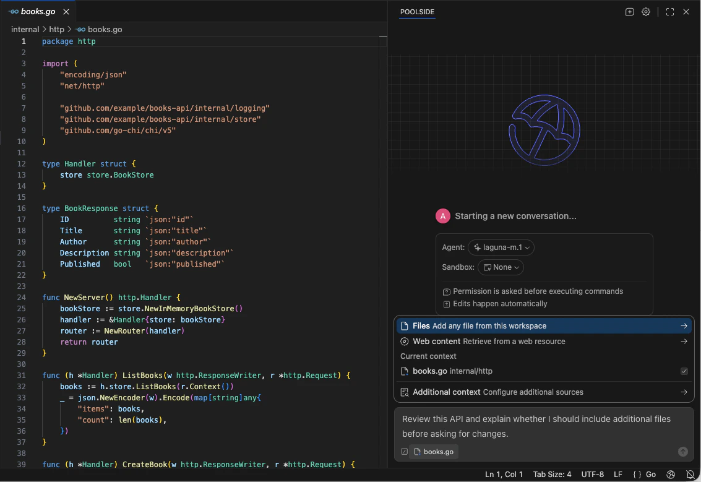Switch to the POOLSIDE tab
Image resolution: width=701 pixels, height=482 pixels.
(x=416, y=12)
